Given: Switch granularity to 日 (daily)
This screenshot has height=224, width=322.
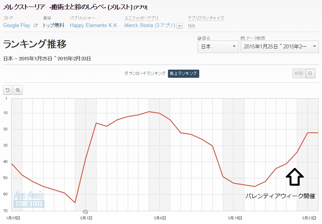Looking at the screenshot, I should click(310, 74).
